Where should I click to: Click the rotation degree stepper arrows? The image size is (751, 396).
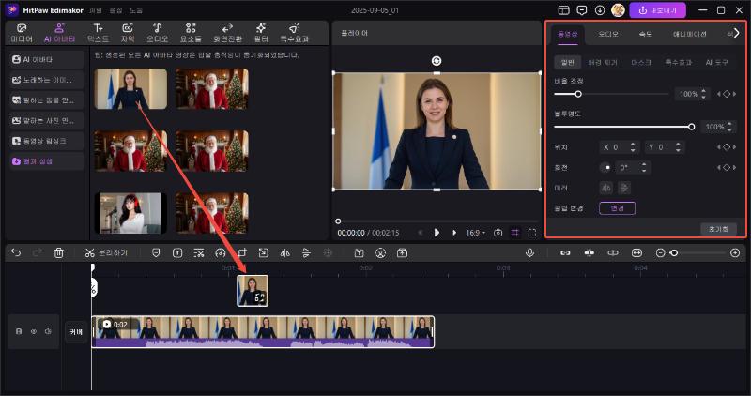pos(644,168)
